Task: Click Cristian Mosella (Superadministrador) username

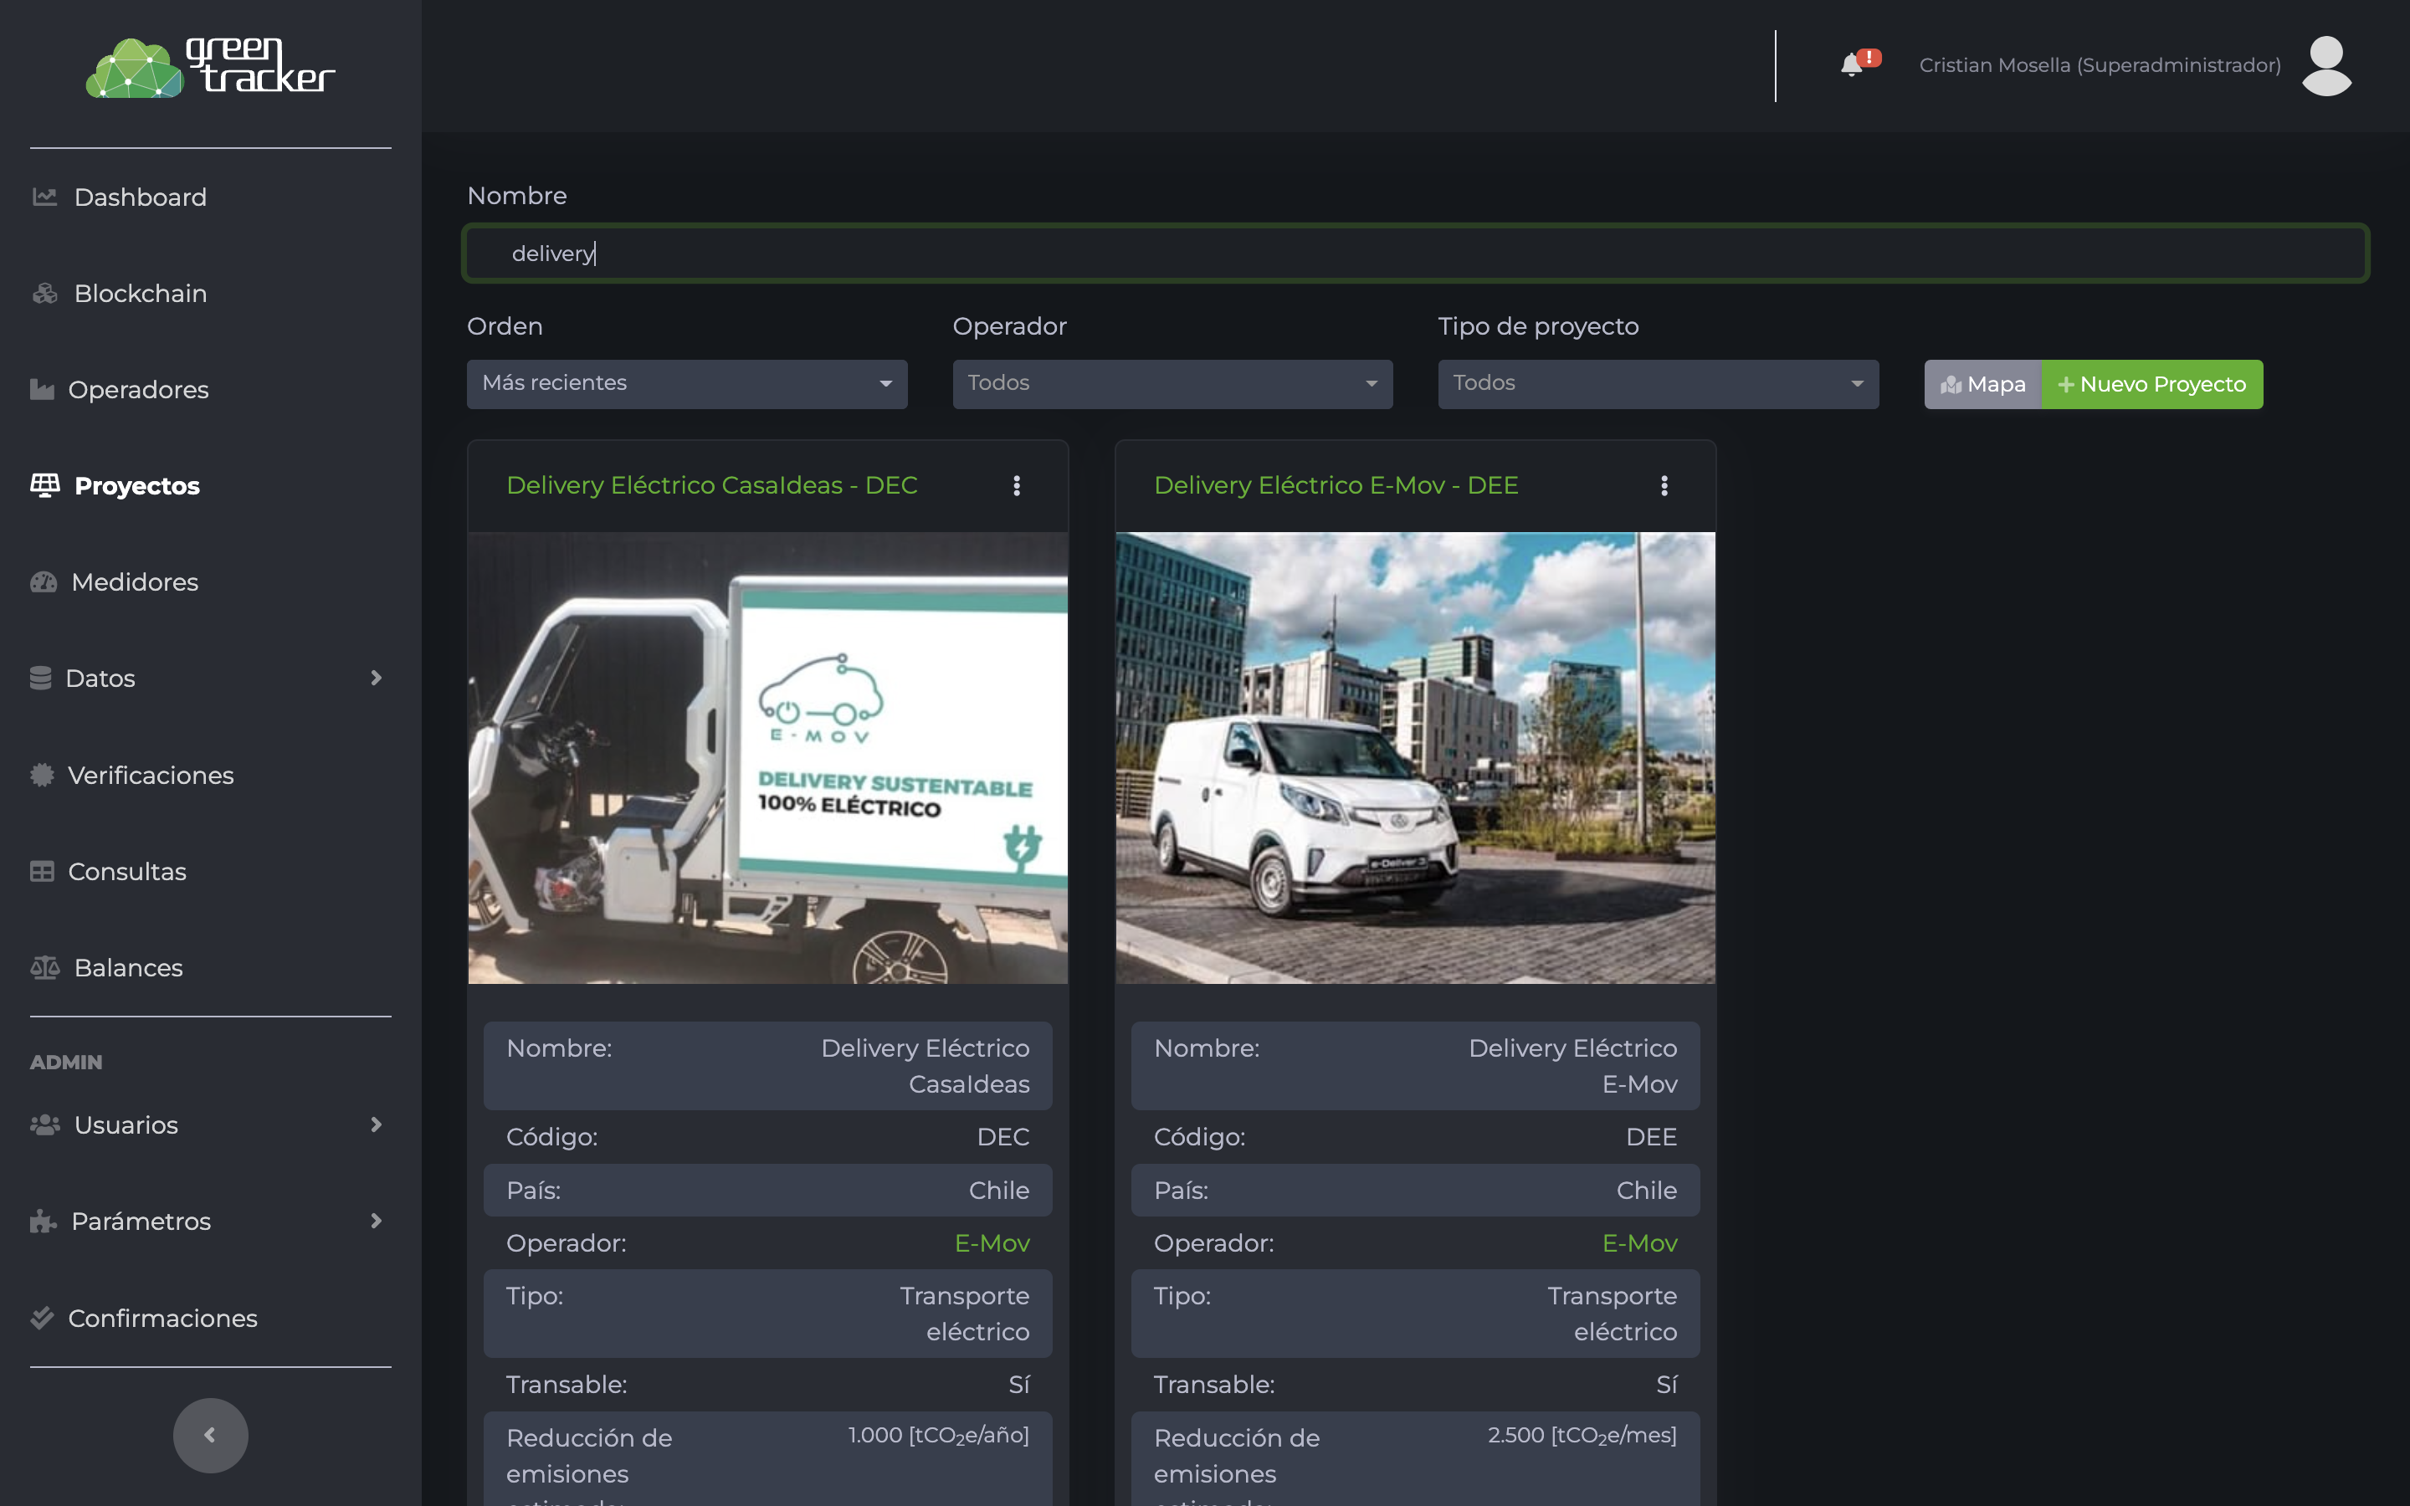Action: click(x=2100, y=66)
